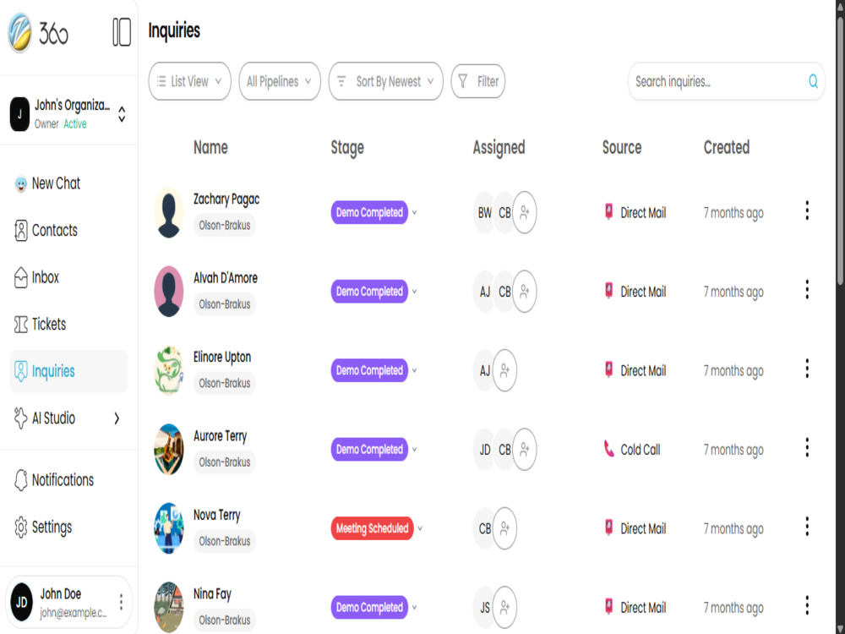Click JS assignee avatar on Nina Fay
The image size is (845, 634).
click(x=484, y=608)
